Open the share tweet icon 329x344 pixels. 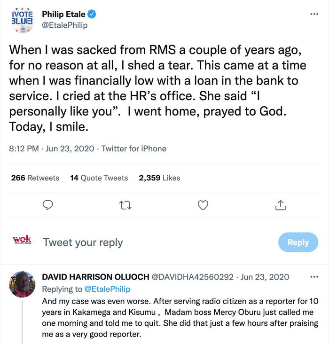pyautogui.click(x=280, y=205)
